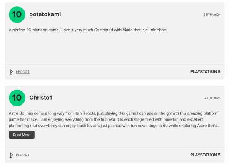Click potatokami's review text about Mario
The height and width of the screenshot is (166, 229).
[88, 30]
